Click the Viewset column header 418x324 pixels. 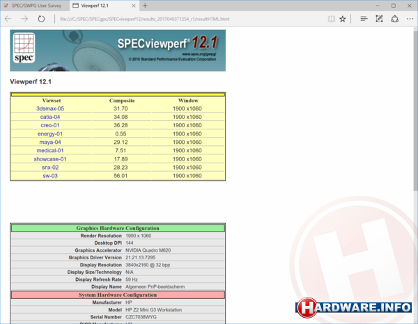pos(52,101)
